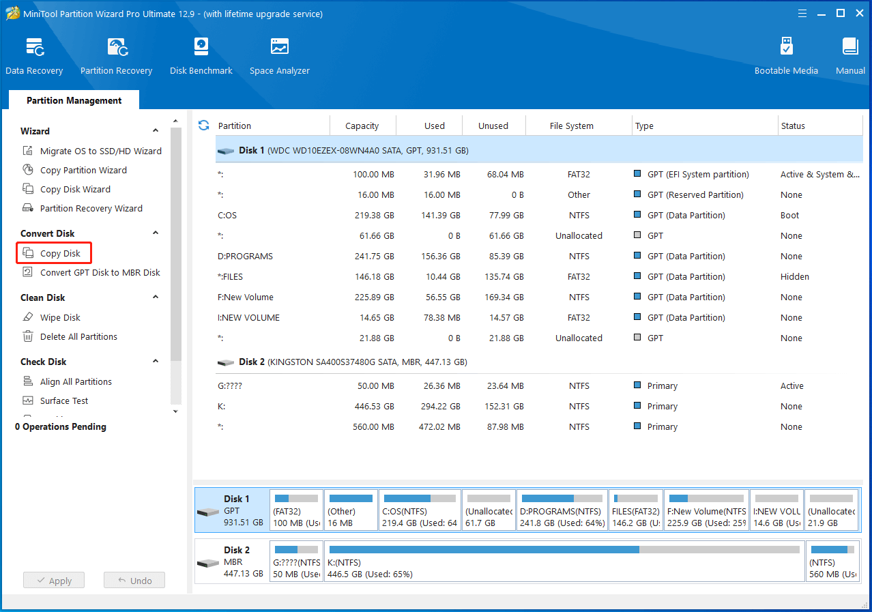
Task: Select the D:PROGRAMS partition row
Action: 539,256
